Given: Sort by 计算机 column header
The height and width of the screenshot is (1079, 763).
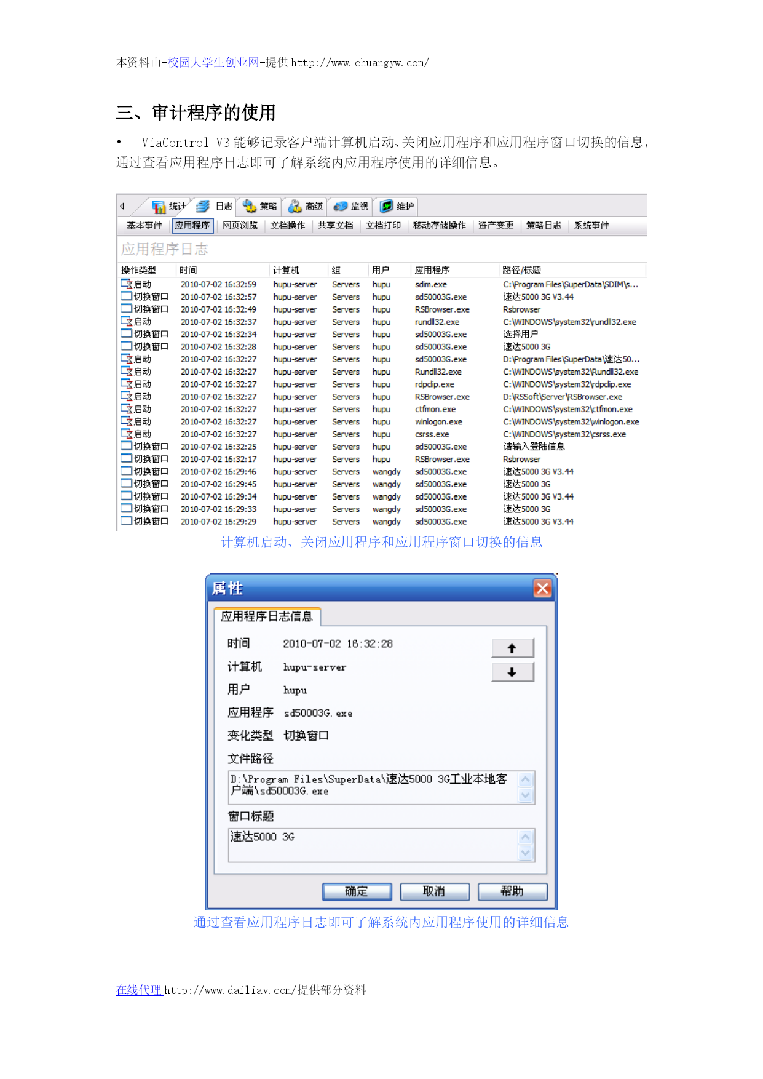Looking at the screenshot, I should pos(299,270).
